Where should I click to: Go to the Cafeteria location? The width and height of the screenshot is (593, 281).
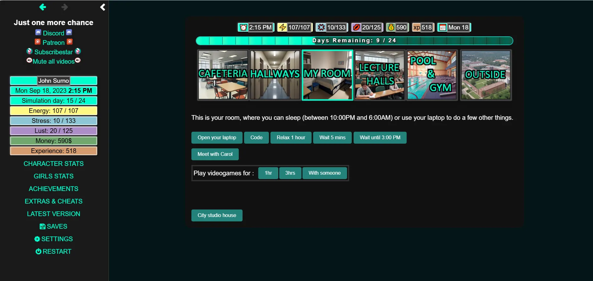point(223,75)
